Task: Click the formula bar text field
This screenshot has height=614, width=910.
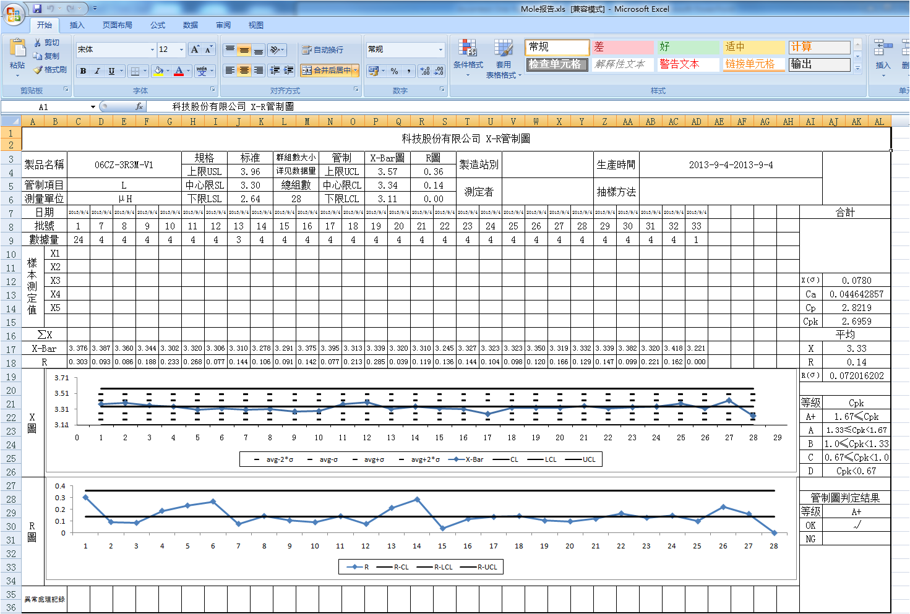Action: tap(527, 107)
